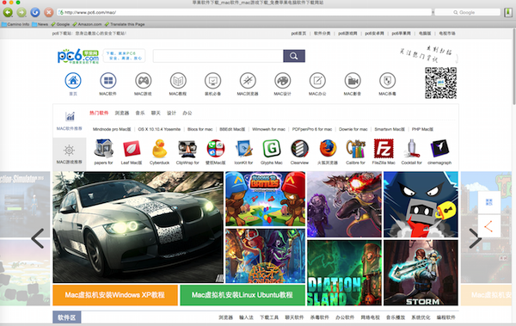The image size is (516, 326).
Task: Open the Amazon.com bookmark
Action: tap(87, 24)
